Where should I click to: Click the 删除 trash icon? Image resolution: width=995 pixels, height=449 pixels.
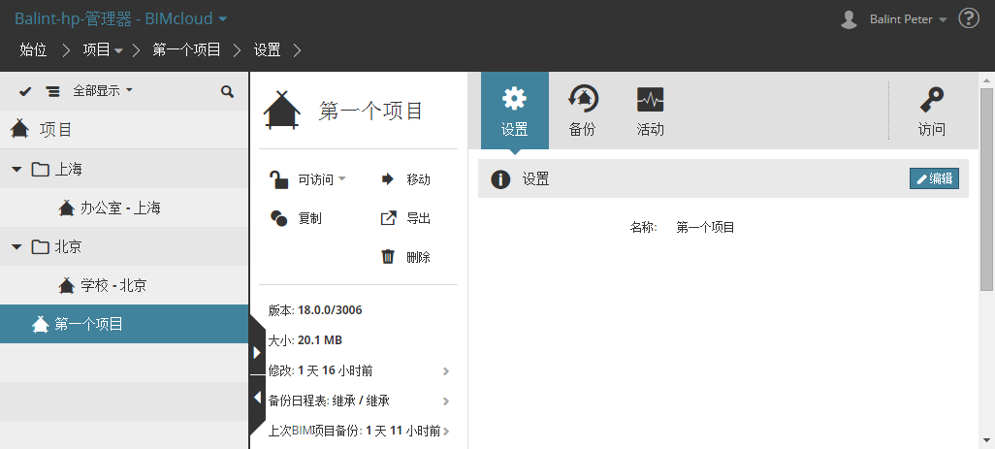coord(388,257)
